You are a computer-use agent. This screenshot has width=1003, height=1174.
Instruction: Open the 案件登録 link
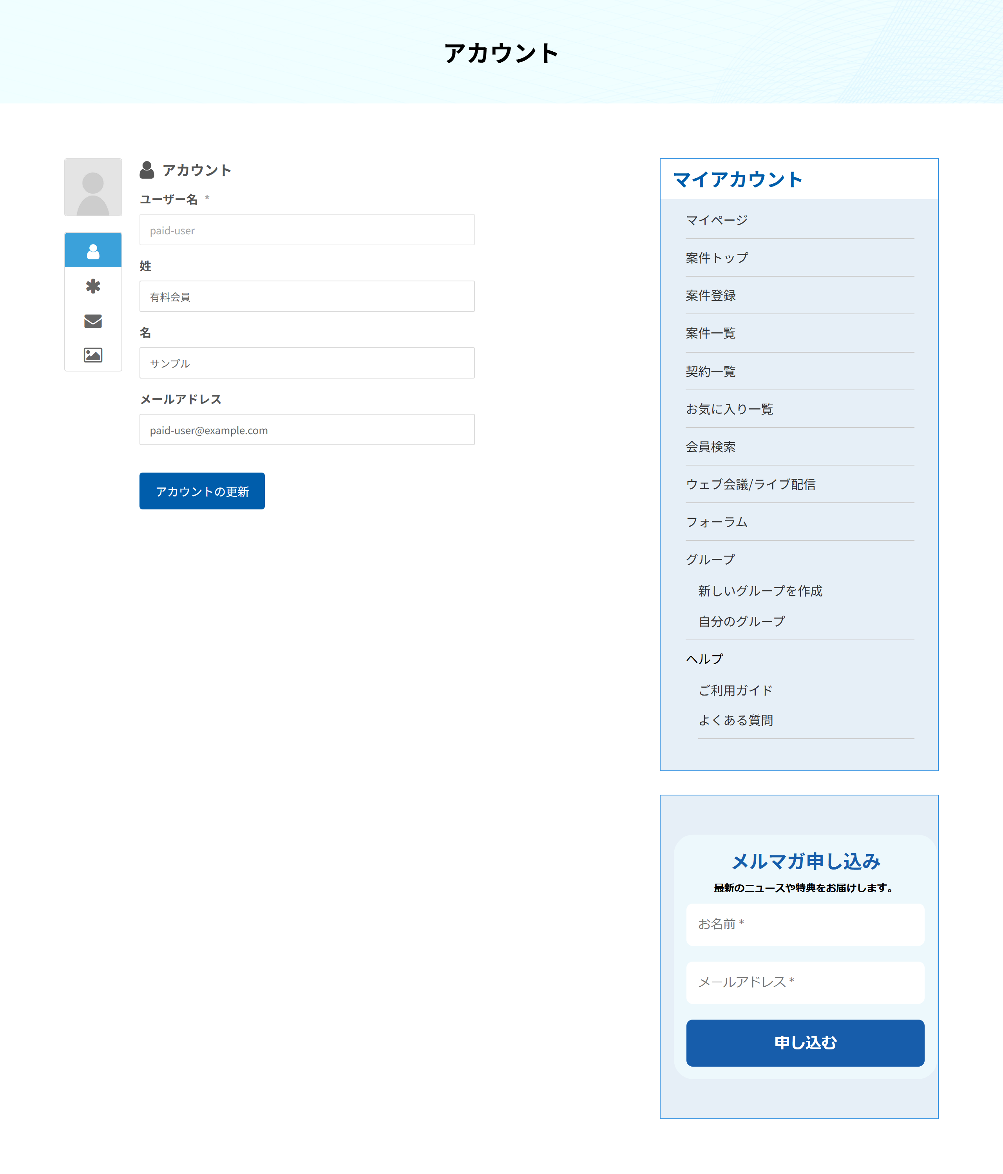(x=711, y=295)
